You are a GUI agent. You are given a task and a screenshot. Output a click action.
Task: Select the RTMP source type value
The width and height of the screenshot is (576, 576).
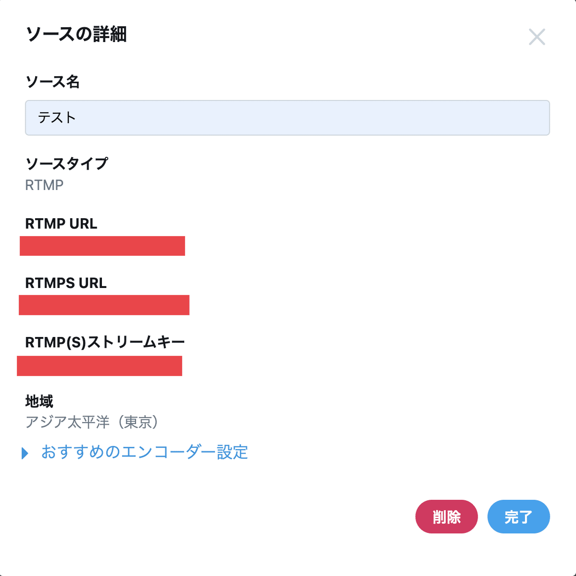click(44, 185)
